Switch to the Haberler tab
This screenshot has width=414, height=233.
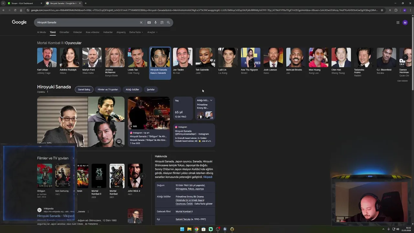pos(108,32)
